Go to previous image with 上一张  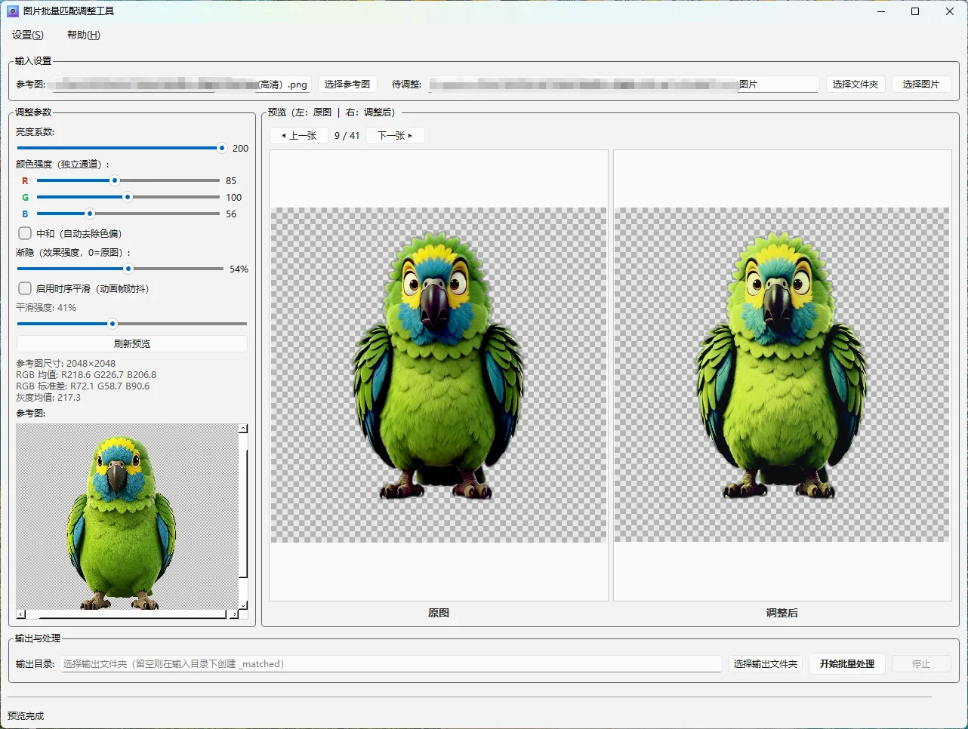pos(299,136)
